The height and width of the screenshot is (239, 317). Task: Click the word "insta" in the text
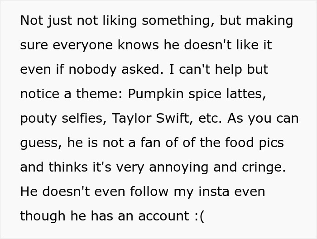214,191
